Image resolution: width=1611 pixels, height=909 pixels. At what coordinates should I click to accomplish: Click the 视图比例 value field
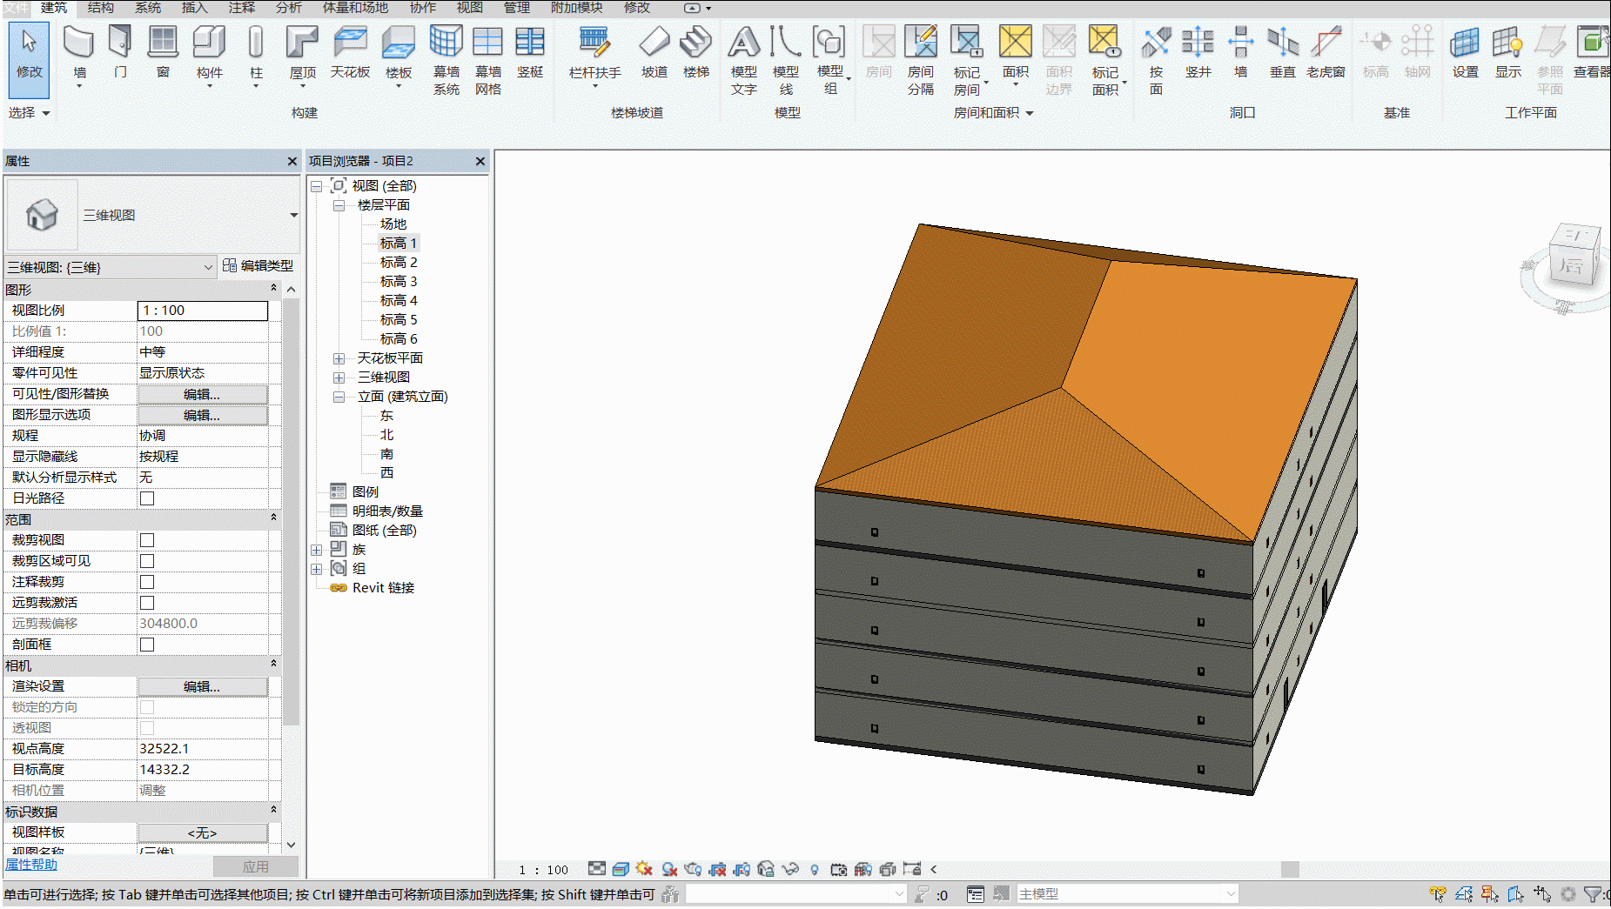click(x=203, y=311)
